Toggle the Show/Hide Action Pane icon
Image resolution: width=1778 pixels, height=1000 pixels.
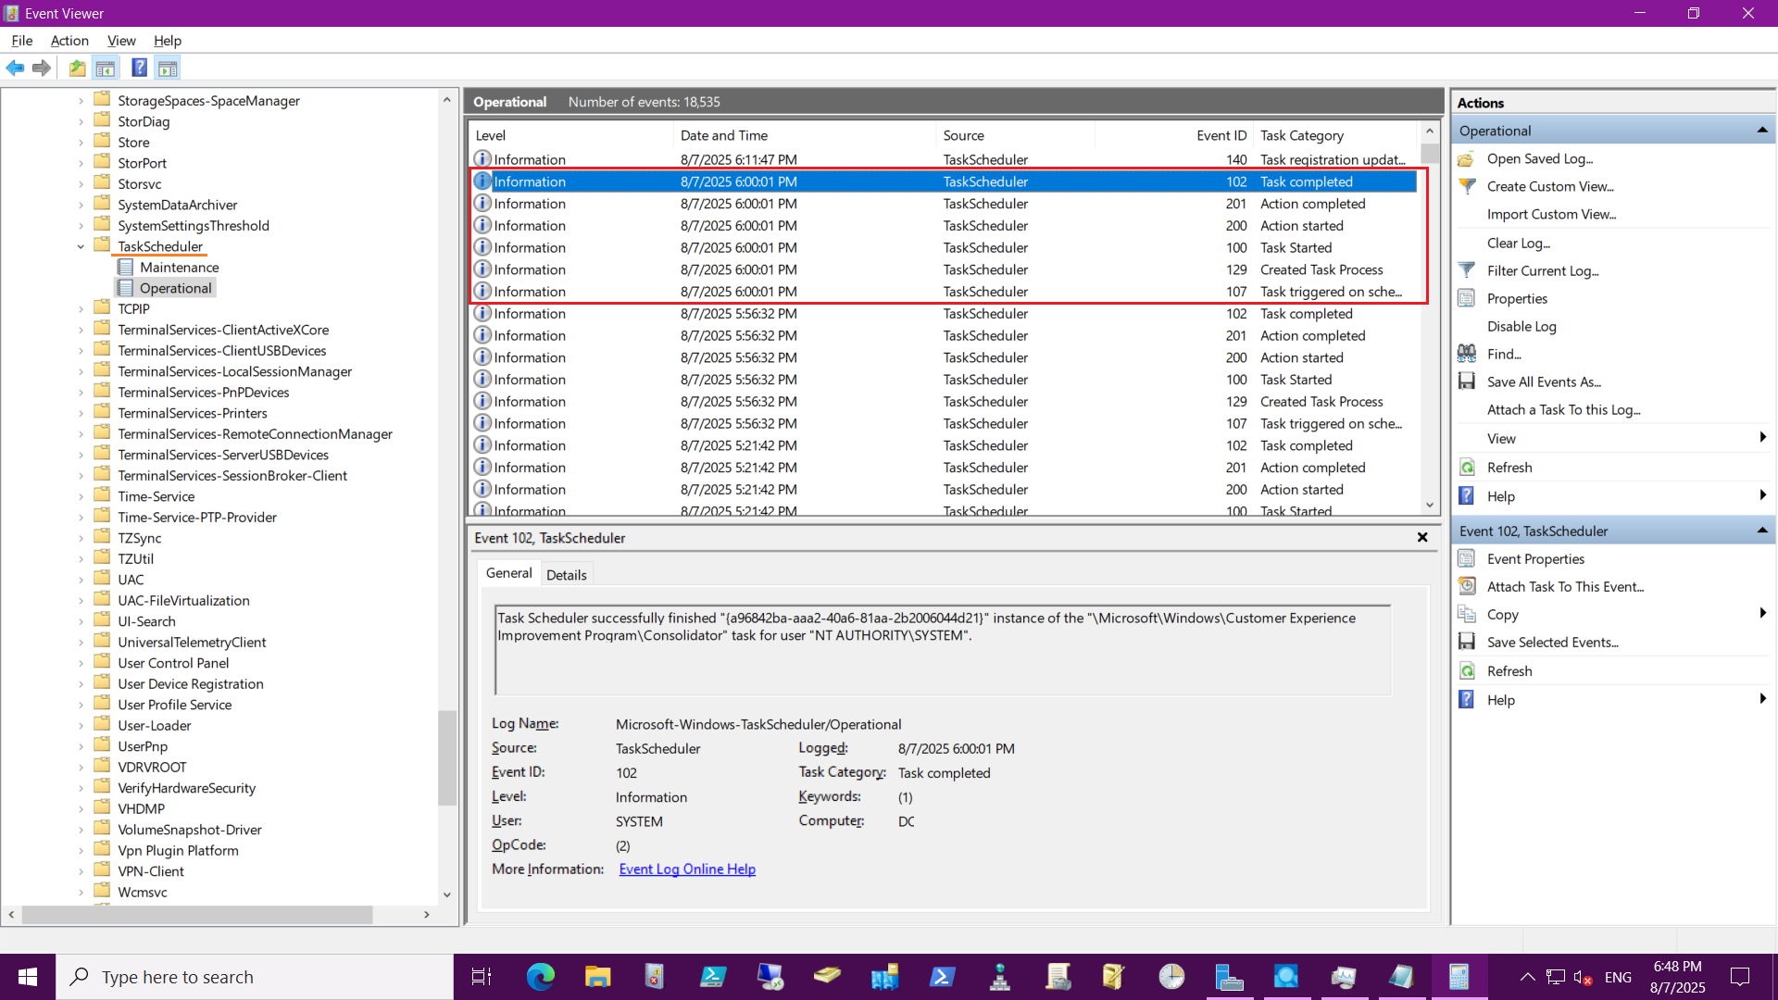click(x=168, y=68)
